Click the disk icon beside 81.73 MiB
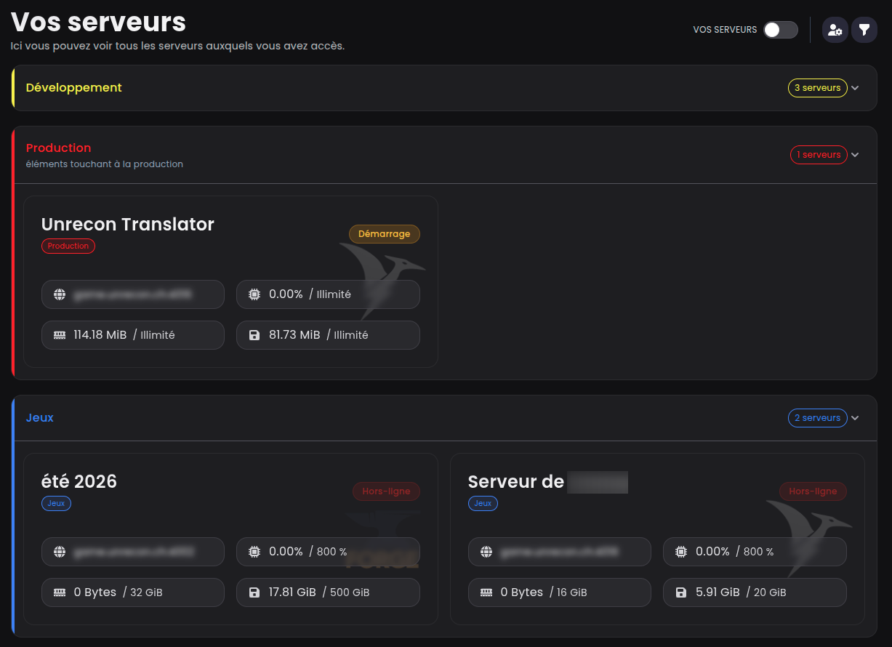 (x=254, y=335)
